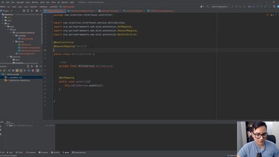Collapse the service package node
Viewport: 279px width, 157px height.
coord(14,41)
